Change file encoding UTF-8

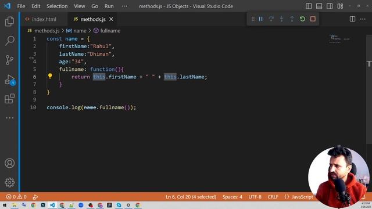pyautogui.click(x=255, y=197)
